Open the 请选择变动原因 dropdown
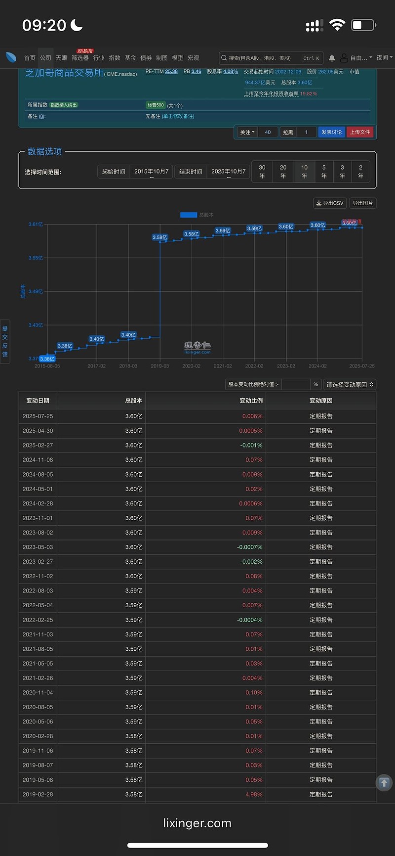This screenshot has width=395, height=856. coord(350,384)
